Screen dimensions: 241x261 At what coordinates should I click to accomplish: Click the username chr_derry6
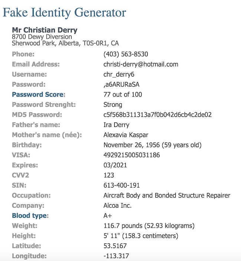click(x=119, y=74)
